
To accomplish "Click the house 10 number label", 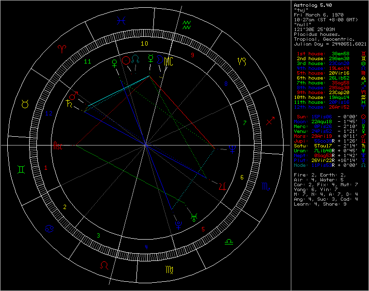I will tap(144, 44).
